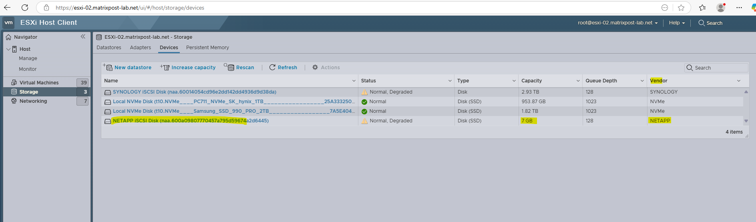Open the browser favorites list icon

click(702, 8)
